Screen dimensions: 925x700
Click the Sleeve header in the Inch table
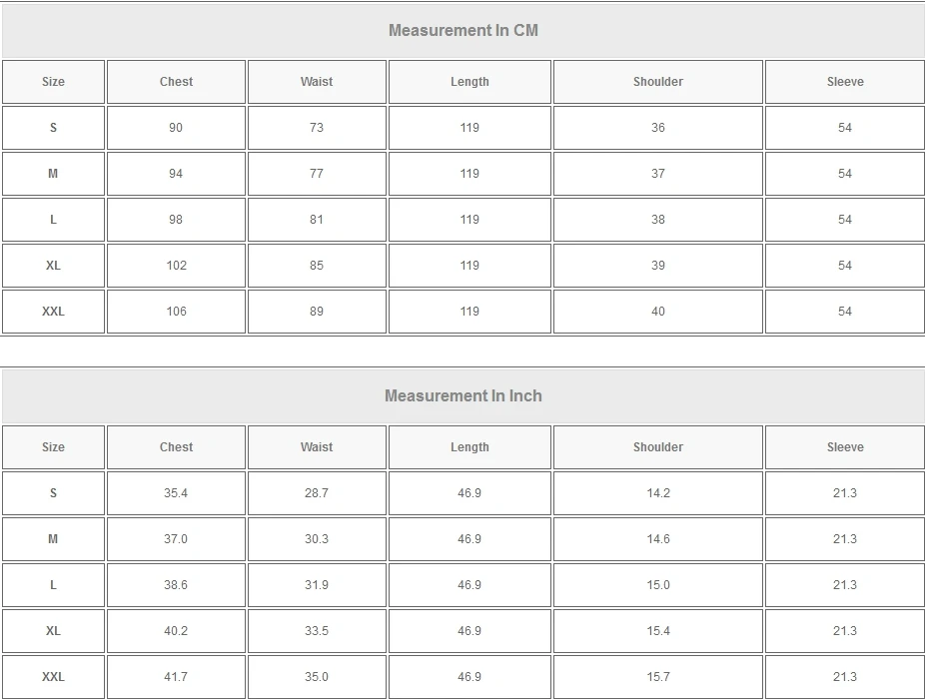[845, 447]
